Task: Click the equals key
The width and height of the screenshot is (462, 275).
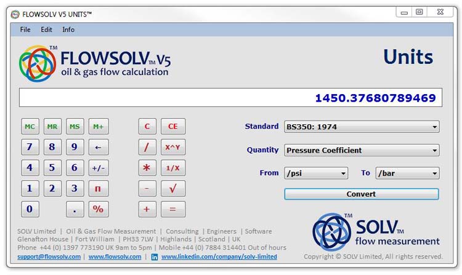Action: 173,209
